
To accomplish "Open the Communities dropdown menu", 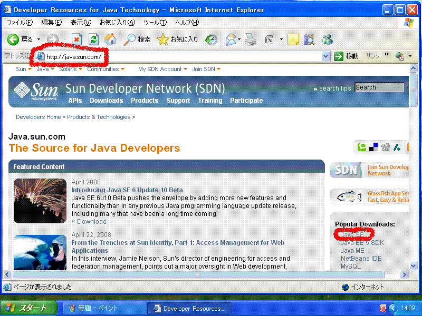I will 106,70.
